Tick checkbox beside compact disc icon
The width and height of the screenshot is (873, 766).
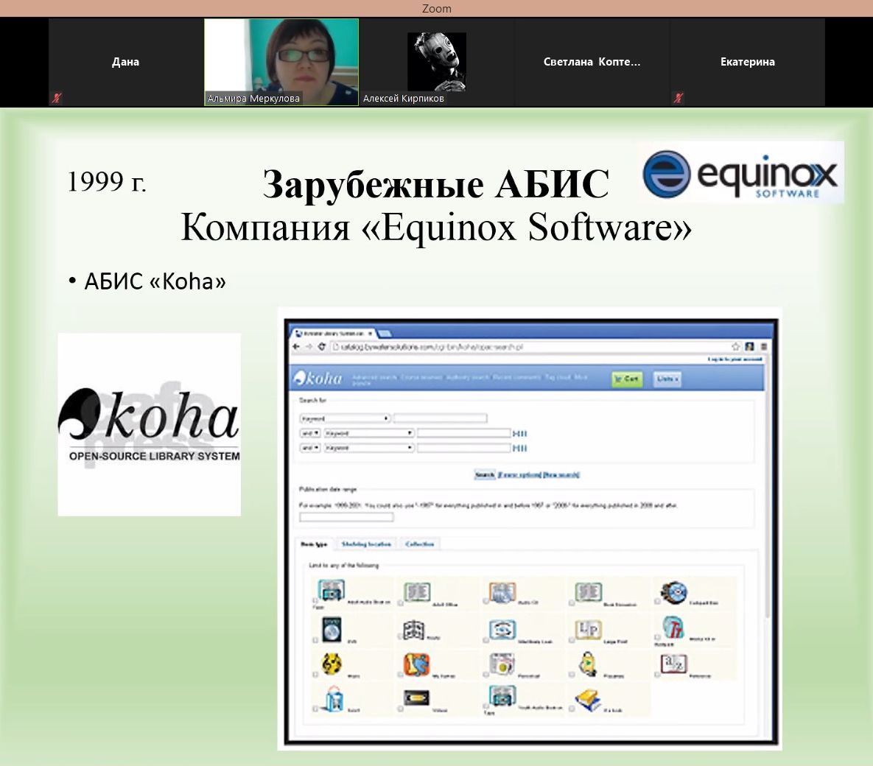[x=658, y=602]
